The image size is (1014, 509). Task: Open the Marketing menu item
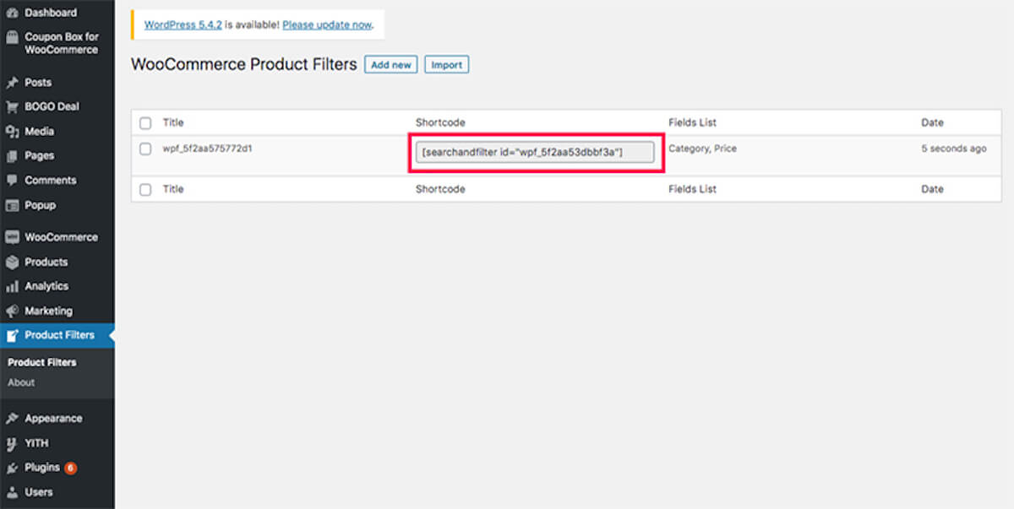coord(48,311)
